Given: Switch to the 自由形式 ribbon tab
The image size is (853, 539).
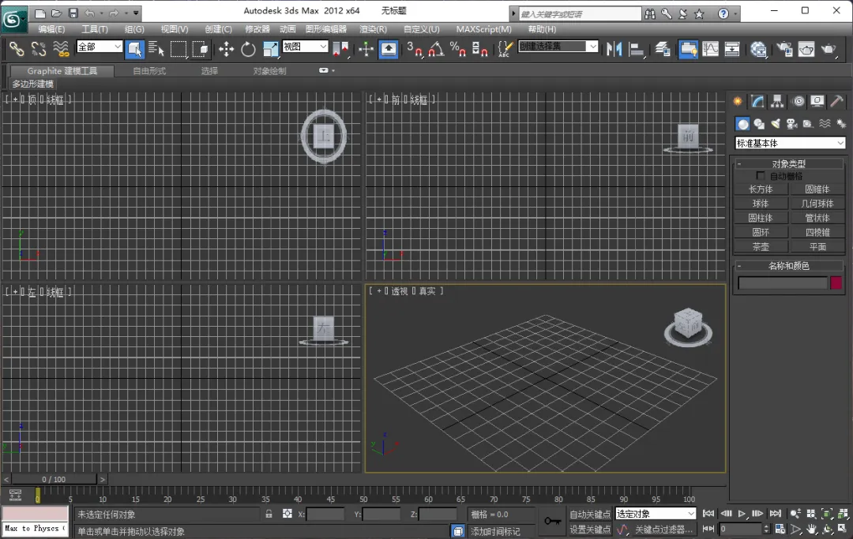Looking at the screenshot, I should (x=149, y=71).
